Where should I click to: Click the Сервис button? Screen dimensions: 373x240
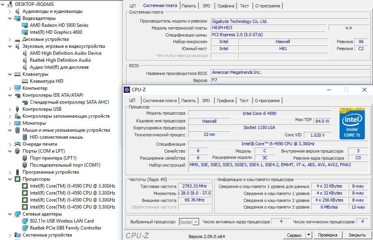(294, 235)
